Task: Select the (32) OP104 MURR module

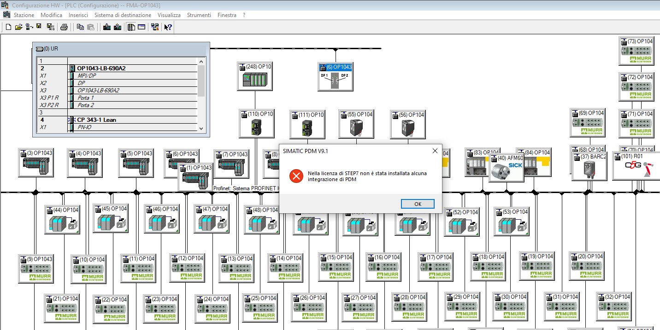Action: [x=613, y=307]
